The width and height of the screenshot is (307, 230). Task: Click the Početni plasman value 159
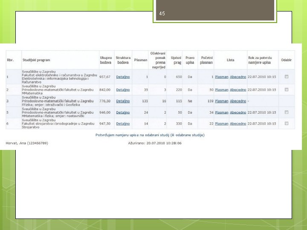210,101
